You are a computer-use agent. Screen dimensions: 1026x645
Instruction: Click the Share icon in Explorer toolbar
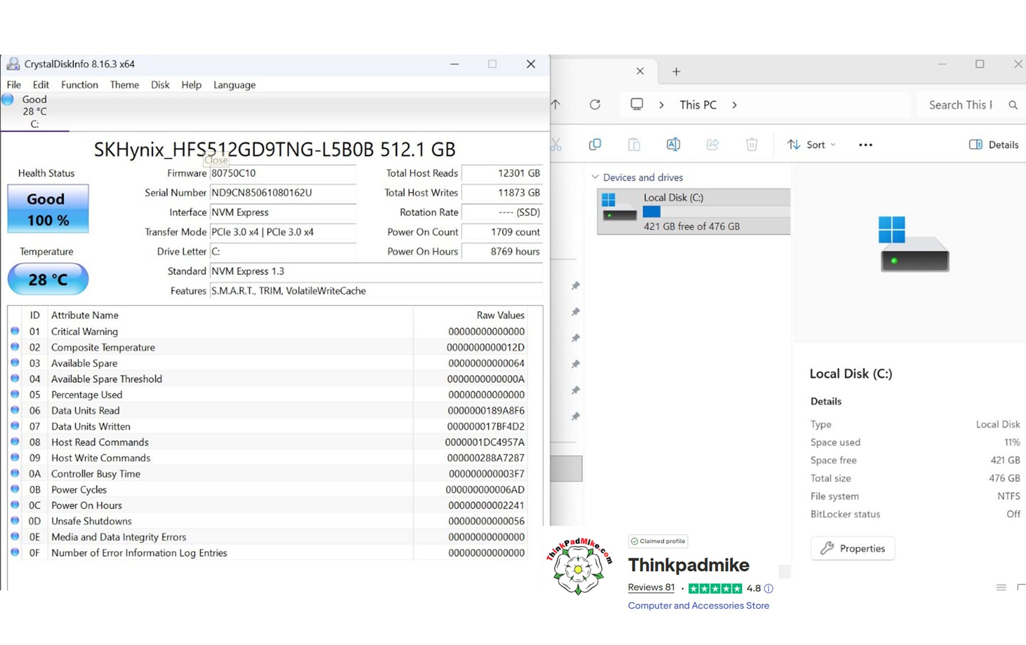(x=712, y=145)
